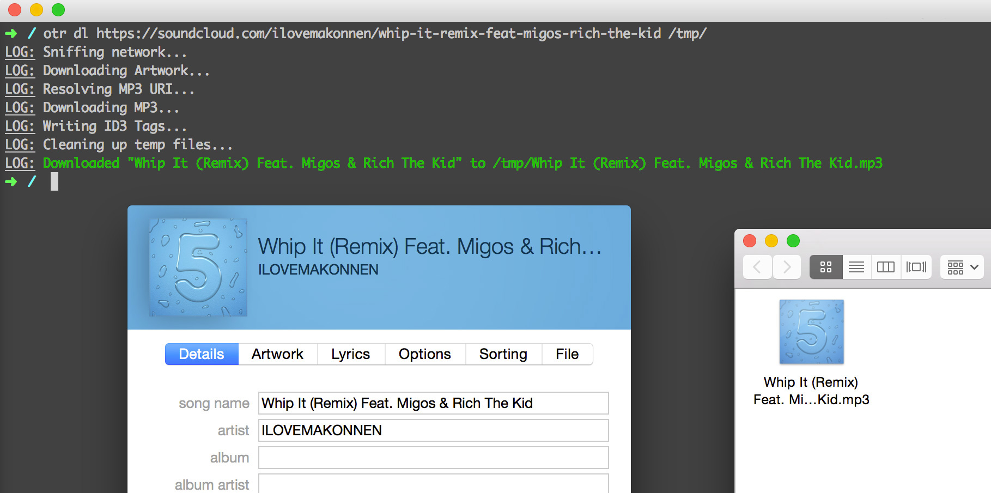The height and width of the screenshot is (493, 991).
Task: Focus the empty album field
Action: coord(433,458)
